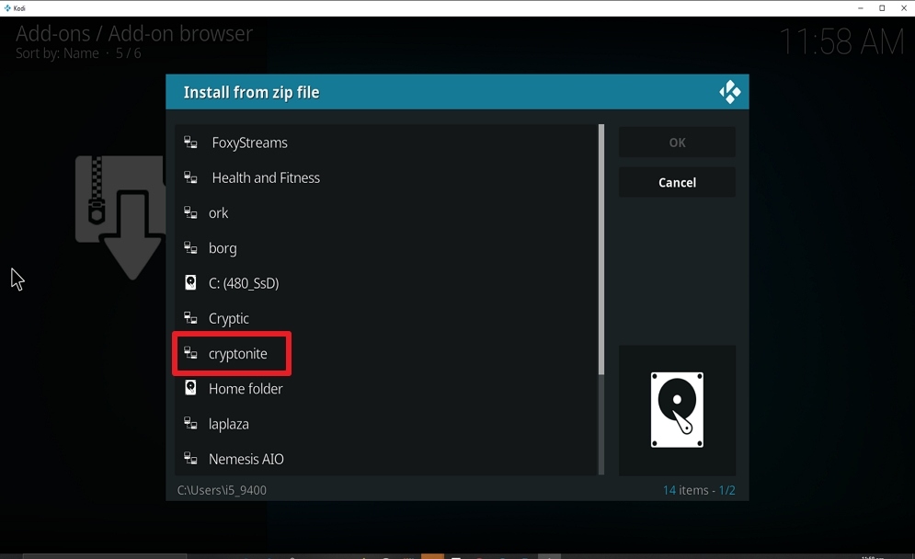Screen dimensions: 915x559
Task: Click the 14 items page counter
Action: [699, 490]
